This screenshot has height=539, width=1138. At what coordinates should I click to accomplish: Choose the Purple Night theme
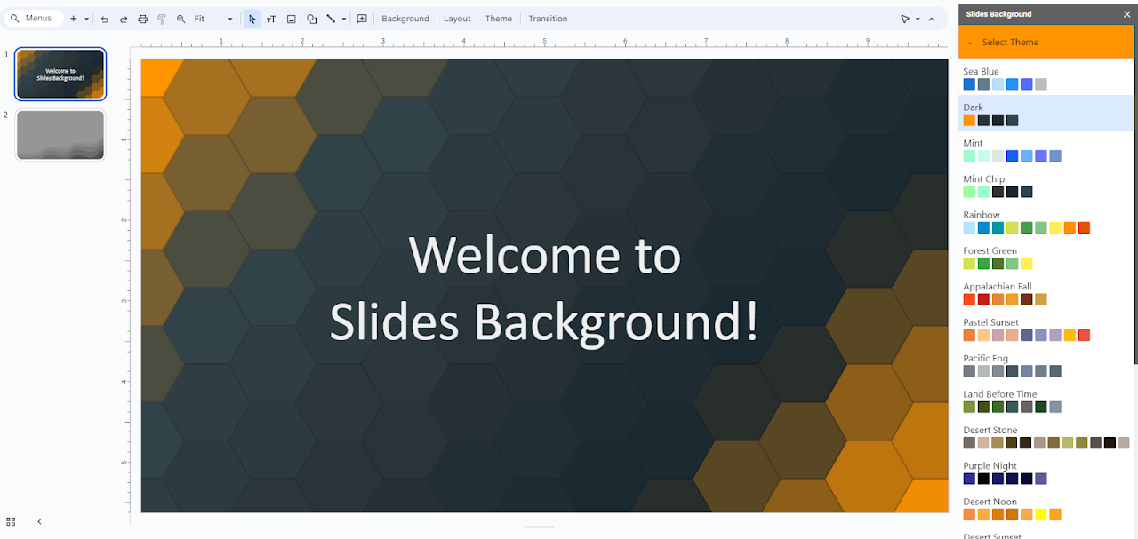click(1046, 472)
